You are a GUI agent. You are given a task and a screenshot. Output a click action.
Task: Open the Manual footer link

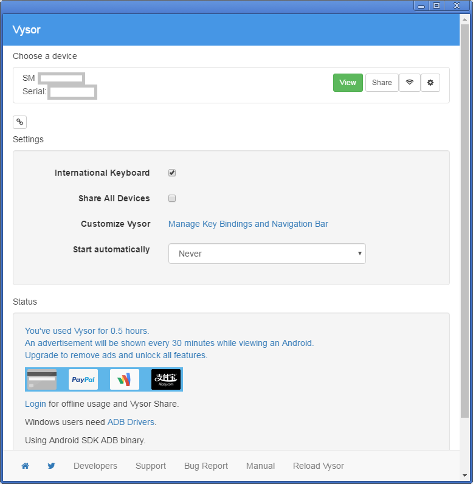[x=260, y=466]
